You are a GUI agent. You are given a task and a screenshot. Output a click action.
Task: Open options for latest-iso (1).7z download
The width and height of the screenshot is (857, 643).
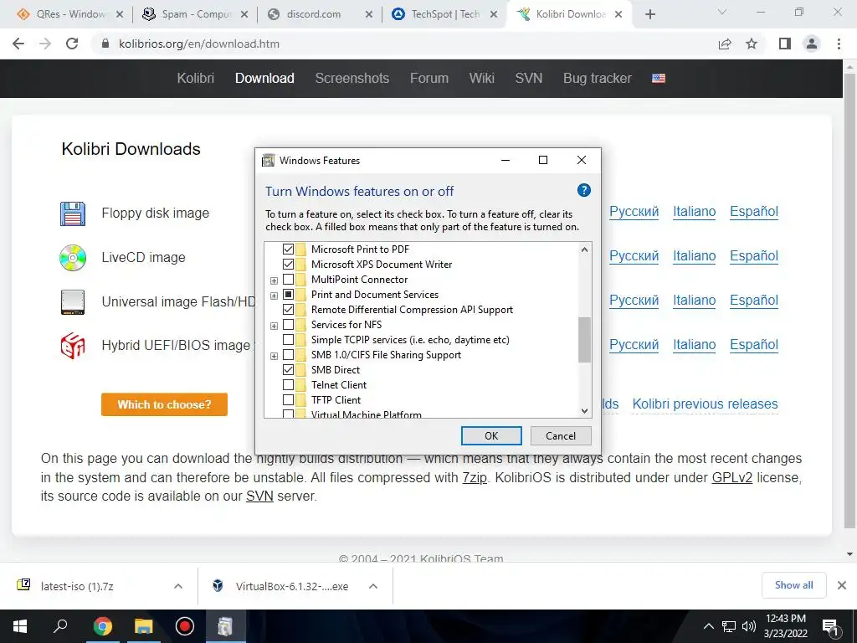[x=178, y=586]
